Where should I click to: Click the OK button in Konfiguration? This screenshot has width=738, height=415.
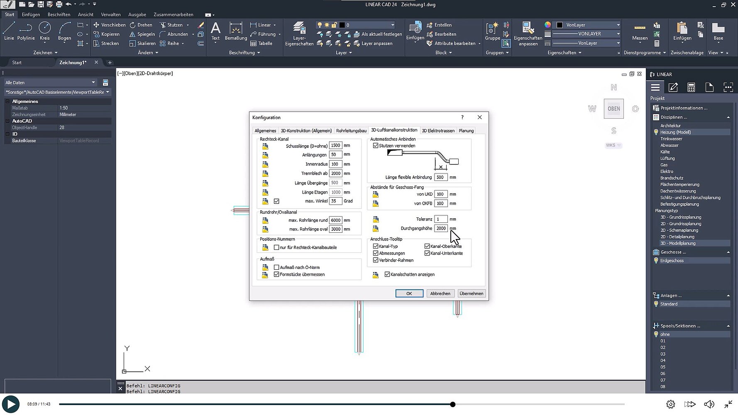[409, 293]
